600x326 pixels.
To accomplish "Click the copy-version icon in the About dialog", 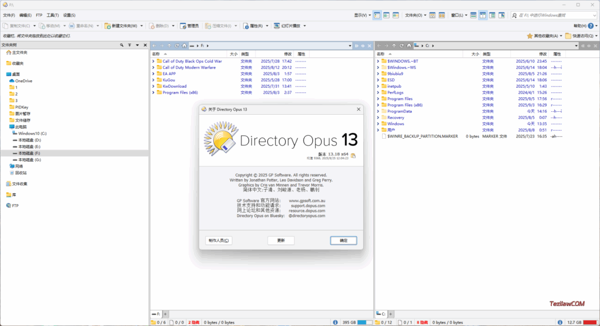I will click(353, 156).
